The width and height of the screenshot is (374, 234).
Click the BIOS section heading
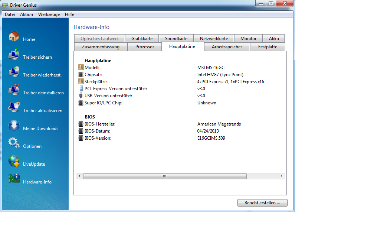[x=90, y=117]
